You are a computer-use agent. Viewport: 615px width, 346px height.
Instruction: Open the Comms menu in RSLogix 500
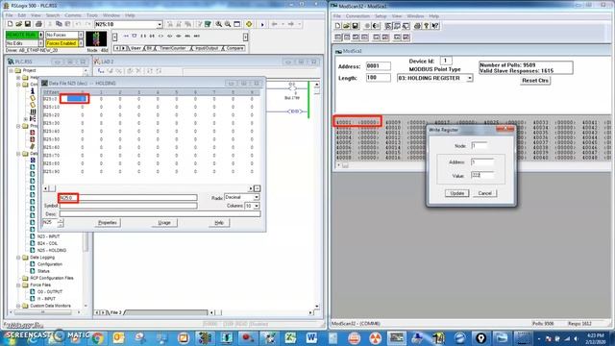(73, 15)
